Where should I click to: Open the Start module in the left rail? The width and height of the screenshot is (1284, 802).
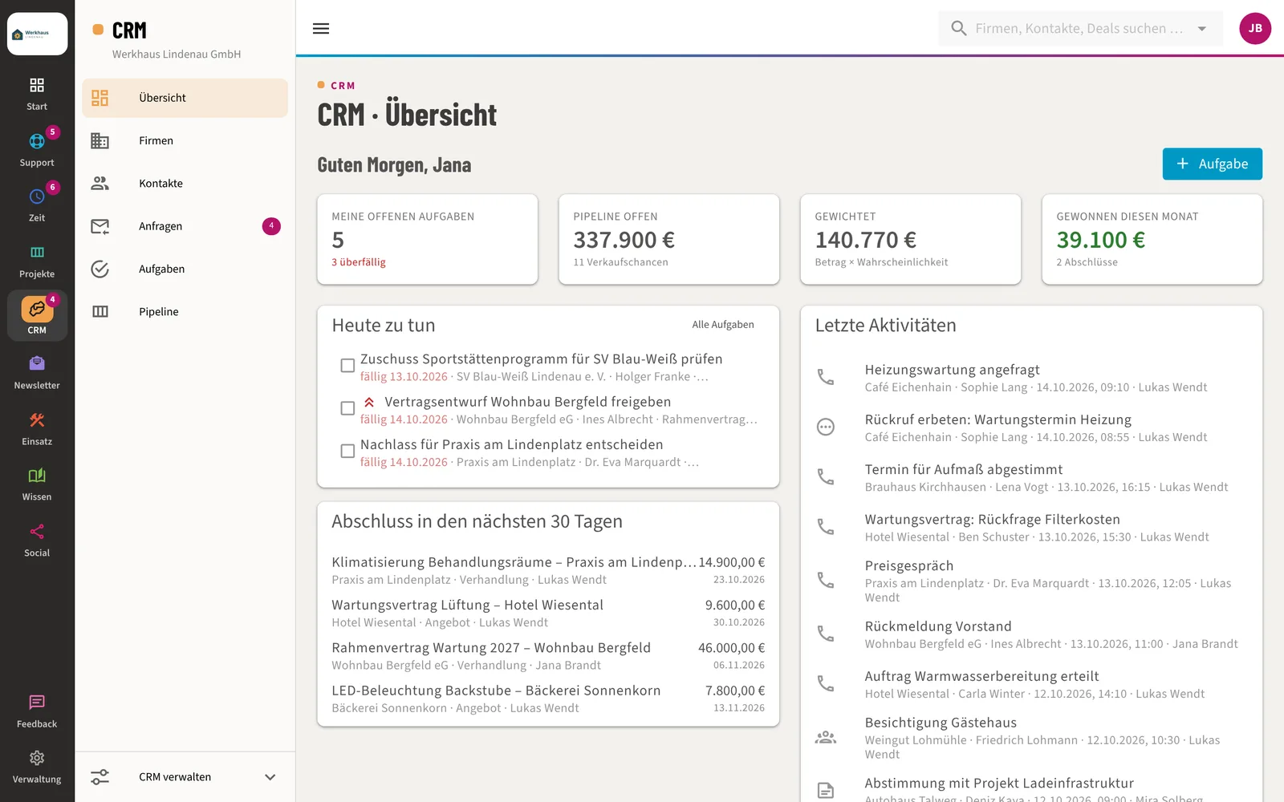click(x=37, y=94)
